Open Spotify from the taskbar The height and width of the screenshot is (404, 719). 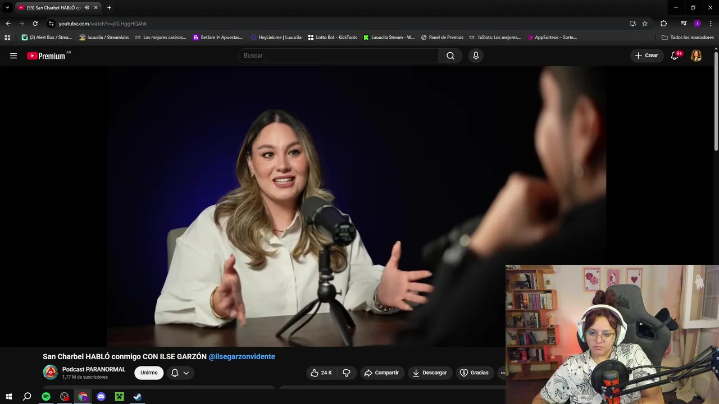pyautogui.click(x=46, y=397)
